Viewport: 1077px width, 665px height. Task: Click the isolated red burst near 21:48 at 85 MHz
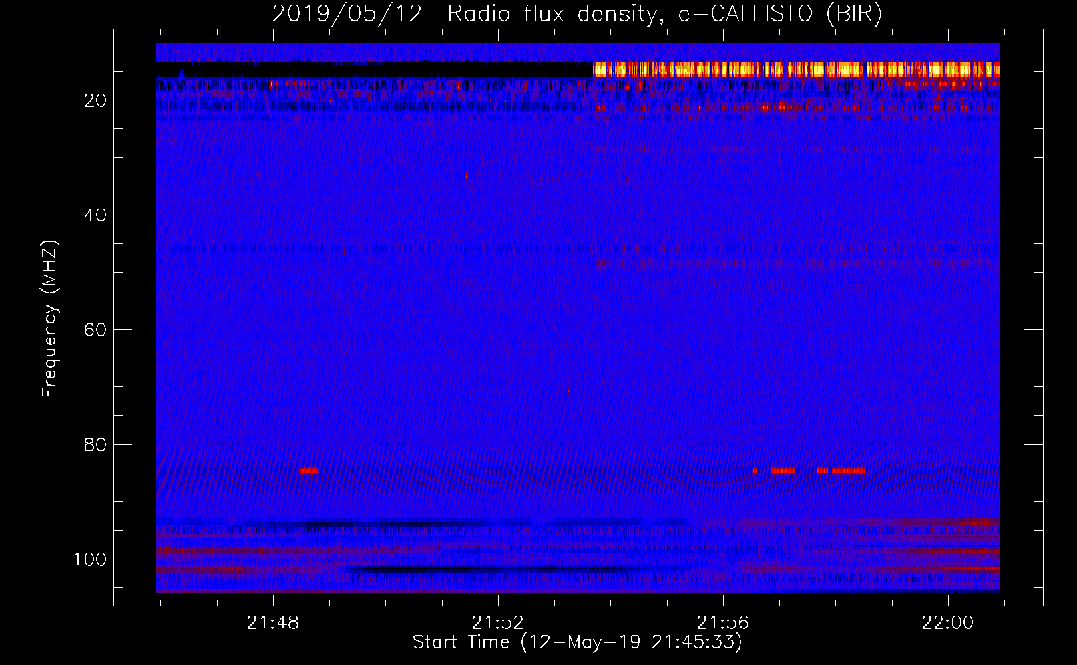click(309, 470)
